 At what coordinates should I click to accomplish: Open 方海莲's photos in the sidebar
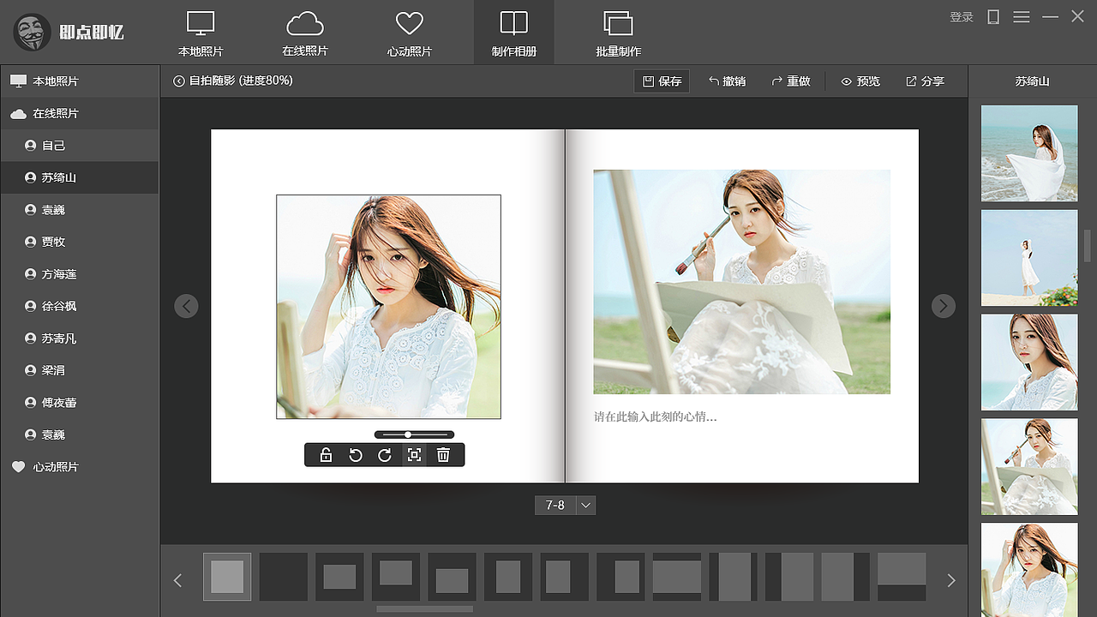pyautogui.click(x=80, y=274)
